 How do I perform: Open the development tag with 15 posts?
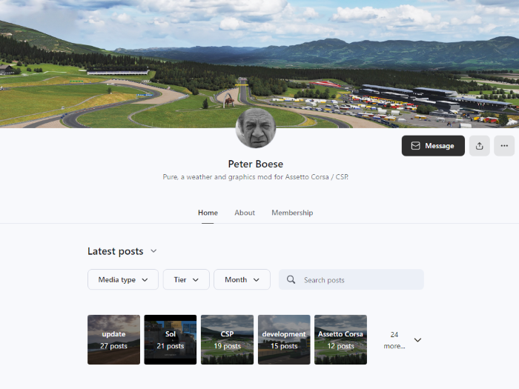284,339
